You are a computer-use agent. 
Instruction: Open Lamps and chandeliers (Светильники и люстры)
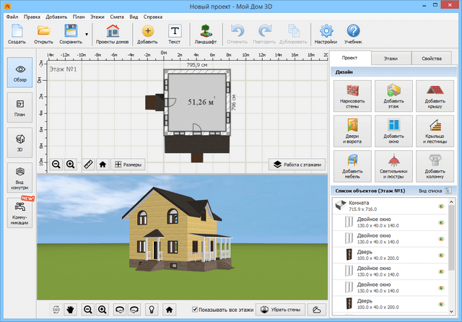click(x=393, y=165)
